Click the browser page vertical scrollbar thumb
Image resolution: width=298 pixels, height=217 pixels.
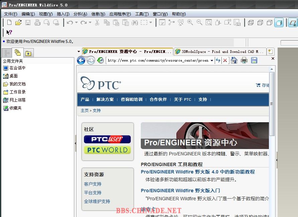tap(272, 104)
